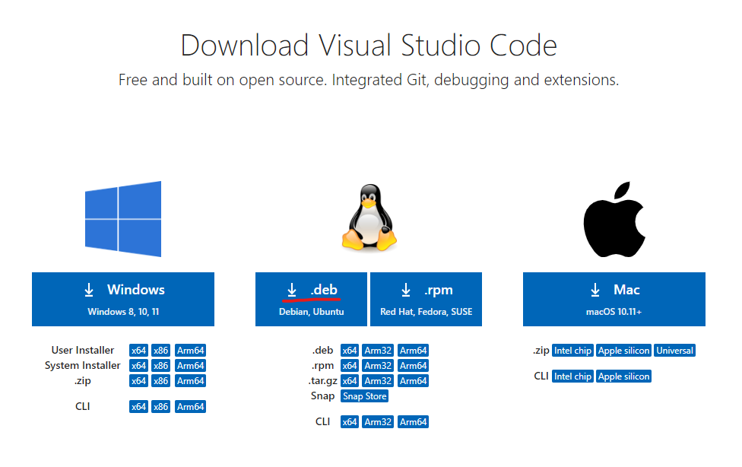Viewport: 742px width, 467px height.
Task: Download the .deb package for Debian, Ubuntu
Action: pyautogui.click(x=311, y=299)
